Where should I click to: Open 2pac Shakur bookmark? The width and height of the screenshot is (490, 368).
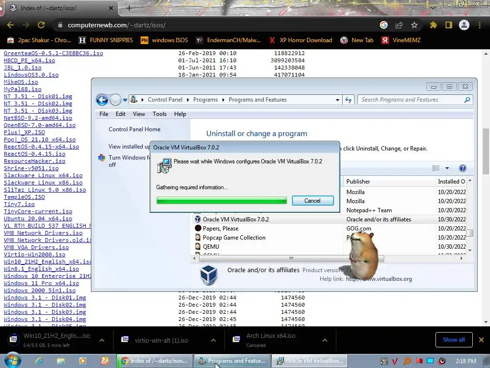(39, 40)
